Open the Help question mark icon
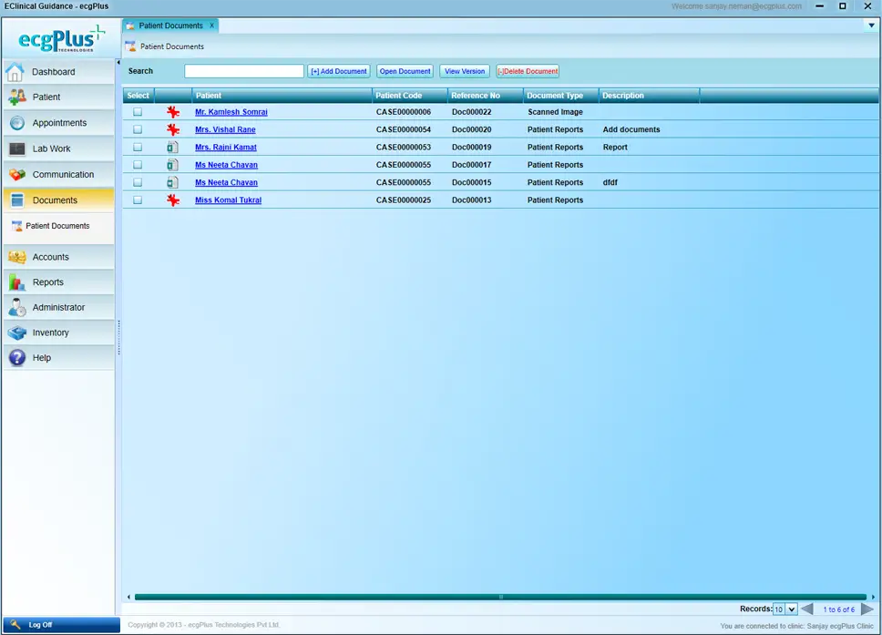 15,357
